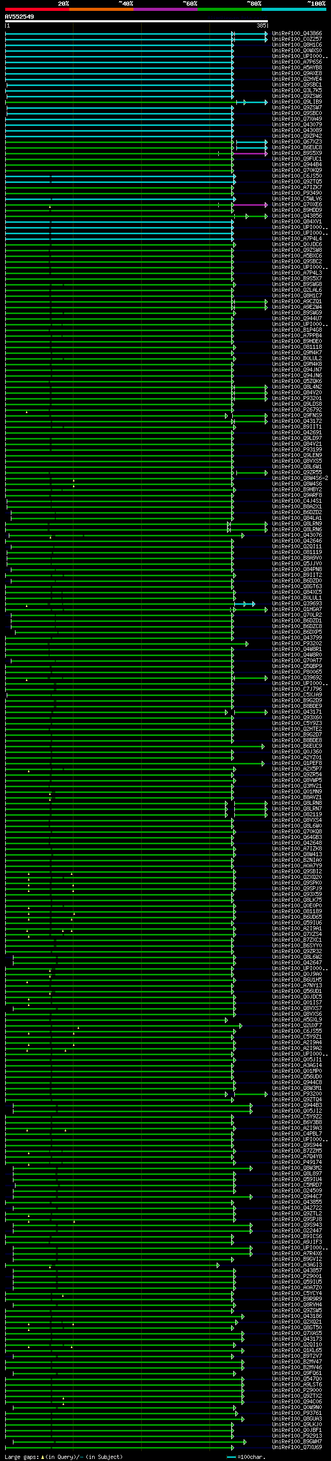Open hit UniRef100_C4J4S1

[x=297, y=501]
